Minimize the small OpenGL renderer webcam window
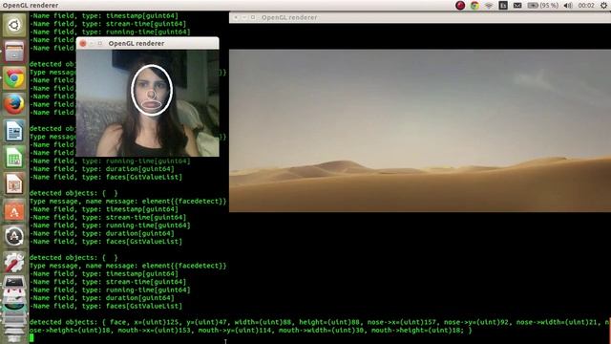This screenshot has height=344, width=611. [x=92, y=43]
